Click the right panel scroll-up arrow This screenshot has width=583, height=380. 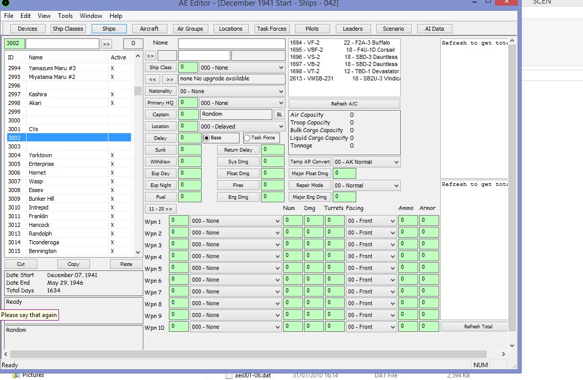tap(512, 41)
